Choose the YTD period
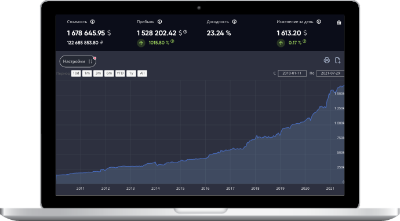Screen dimensions: 400x221 (120, 73)
